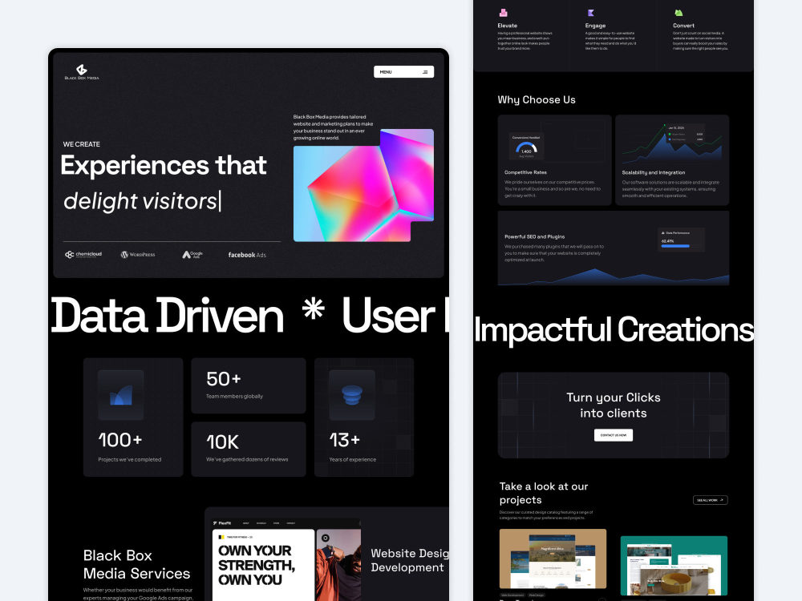Viewport: 802px width, 601px height.
Task: Click the Competitive Rates gauge widget
Action: (526, 147)
